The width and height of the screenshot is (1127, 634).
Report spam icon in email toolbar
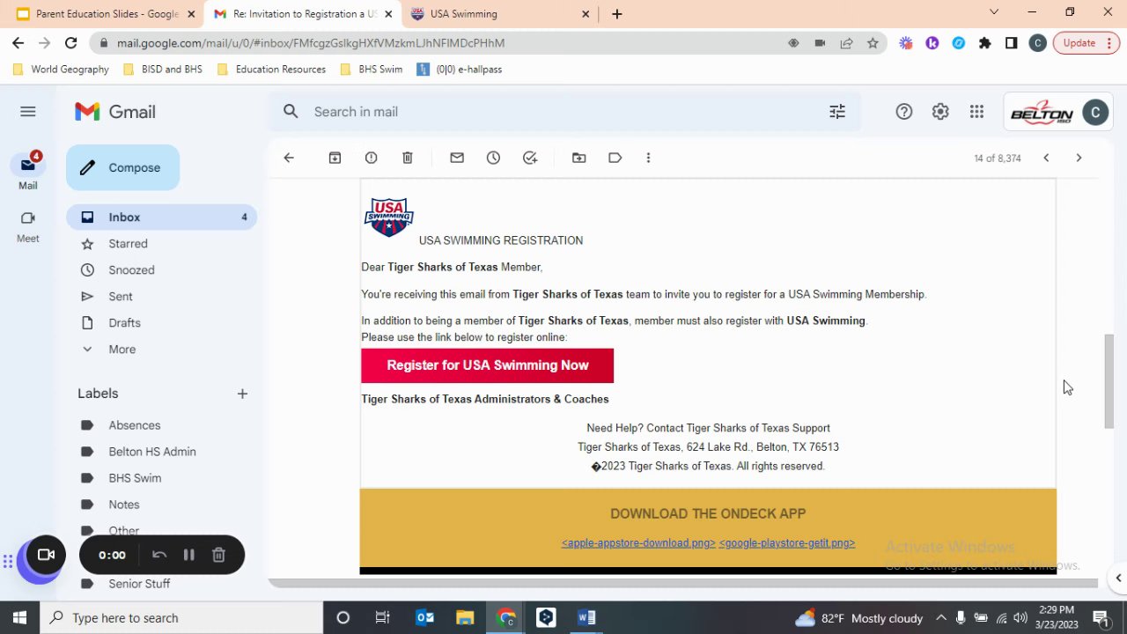tap(371, 158)
